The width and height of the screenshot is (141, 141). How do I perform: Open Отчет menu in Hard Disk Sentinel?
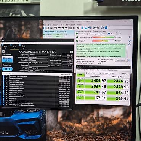click(x=62, y=25)
